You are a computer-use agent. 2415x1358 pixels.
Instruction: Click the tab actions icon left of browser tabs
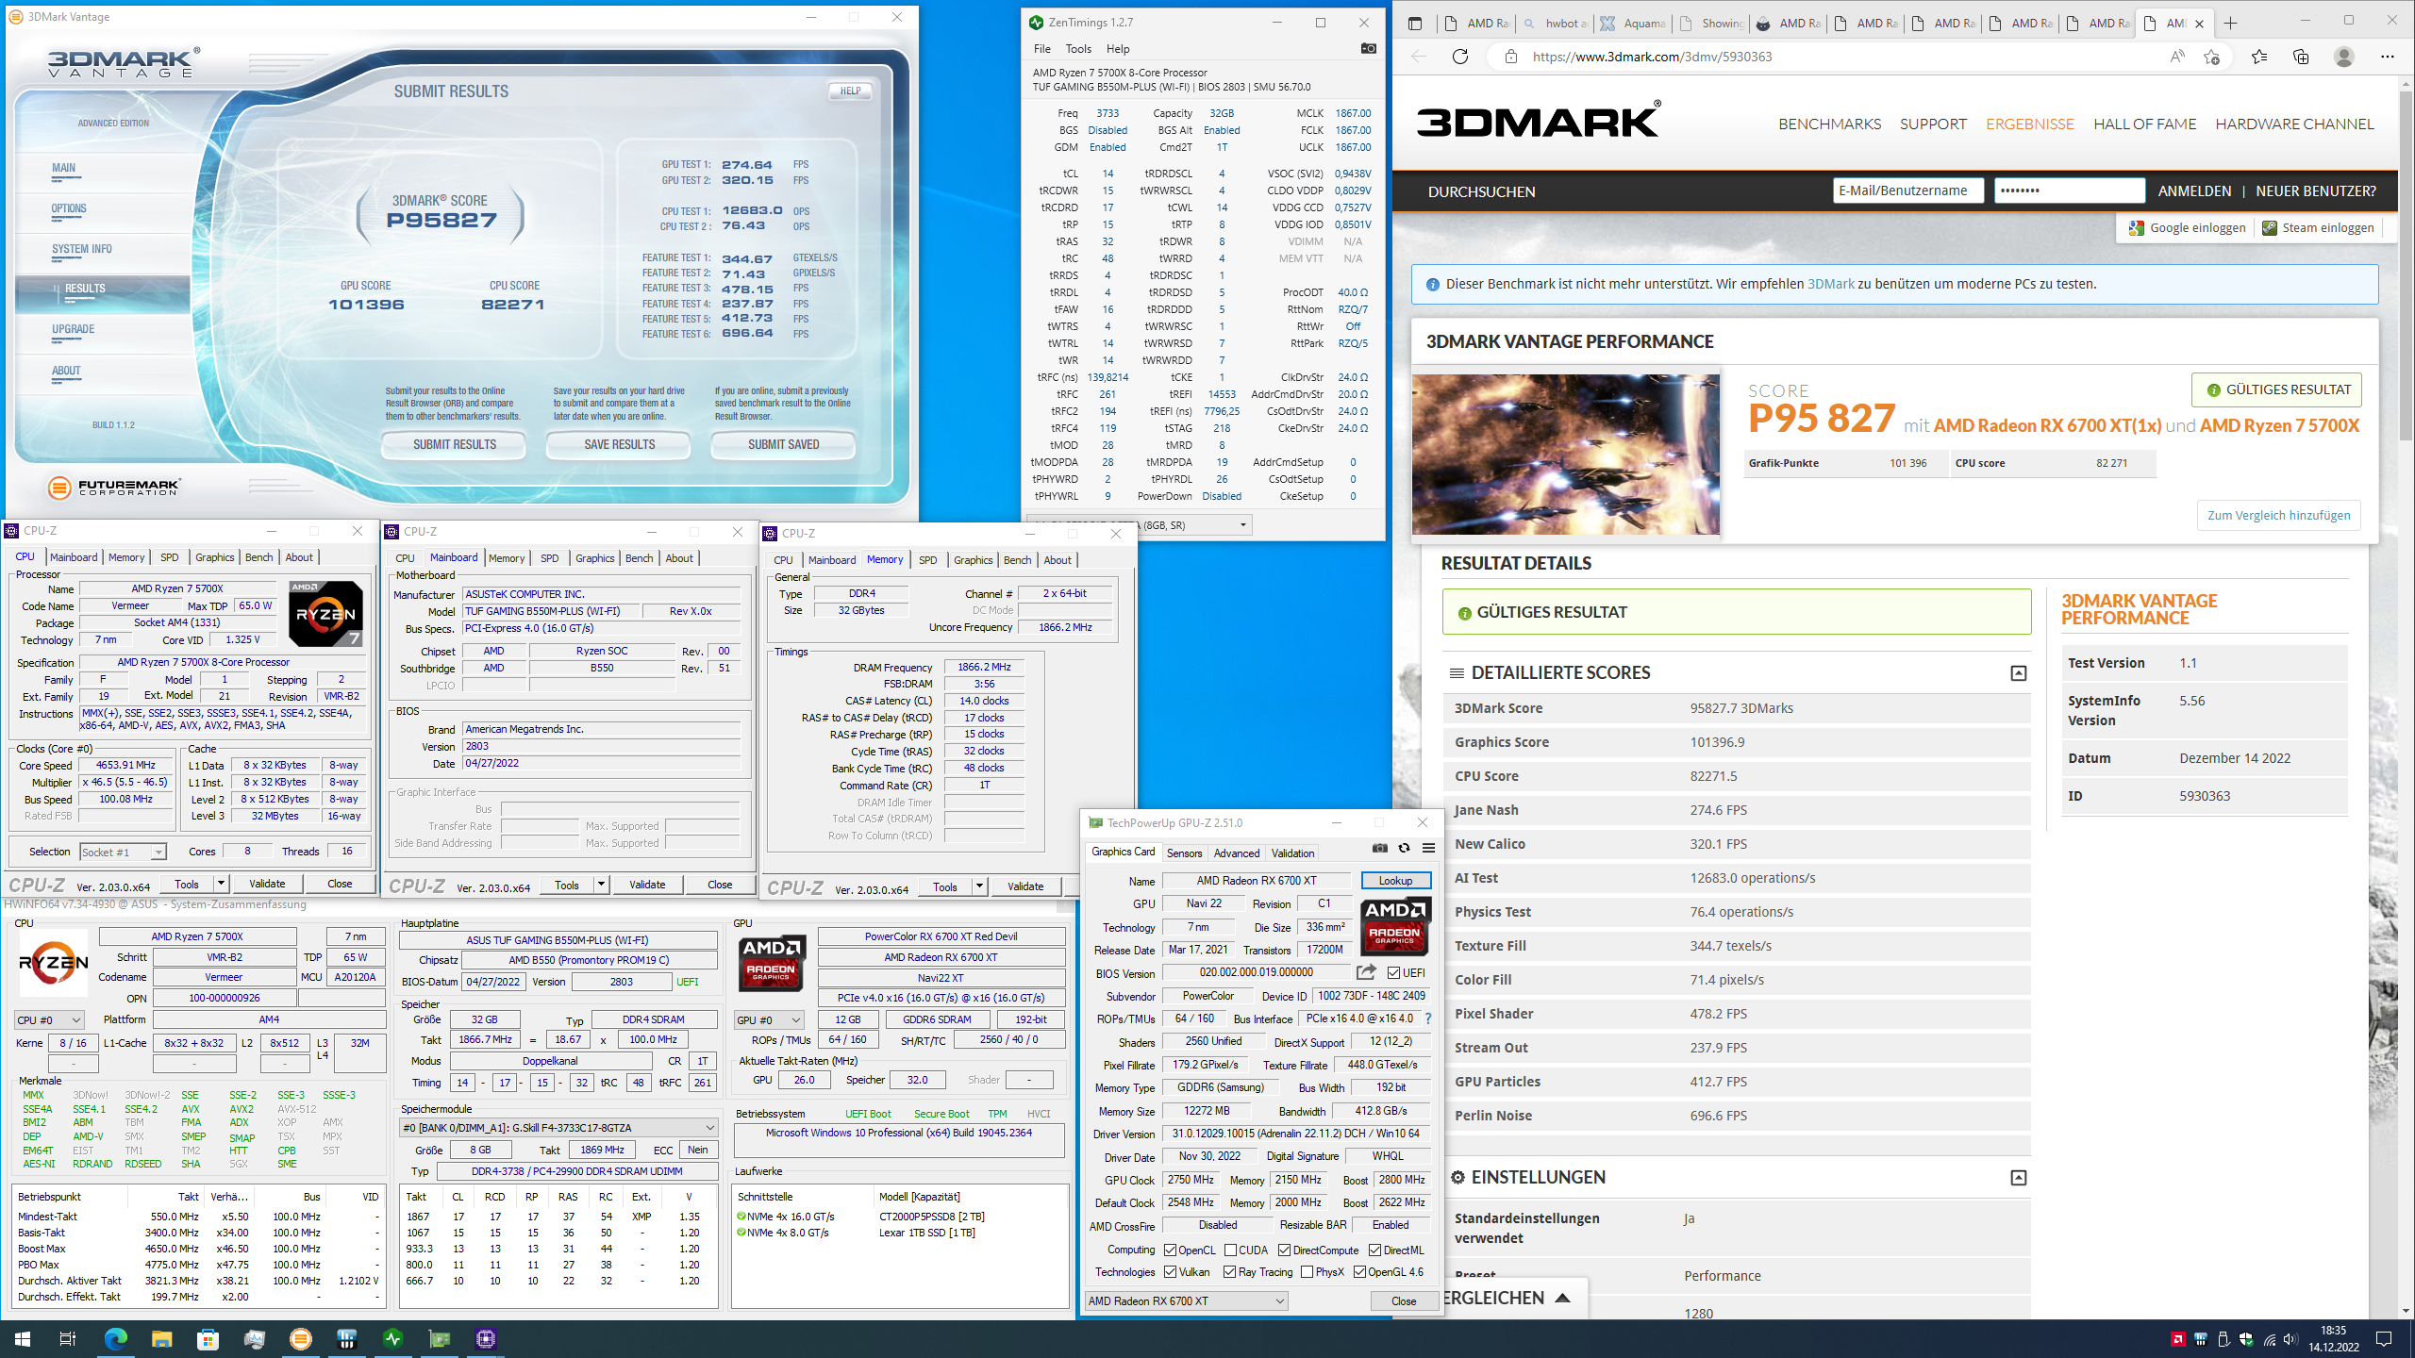[x=1414, y=24]
